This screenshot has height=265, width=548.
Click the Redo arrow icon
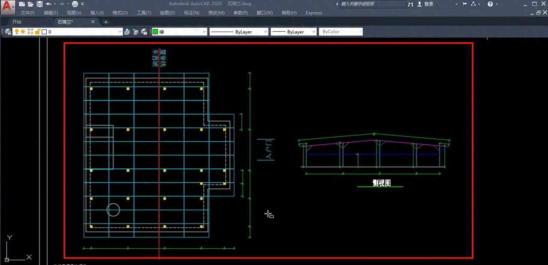(x=61, y=4)
